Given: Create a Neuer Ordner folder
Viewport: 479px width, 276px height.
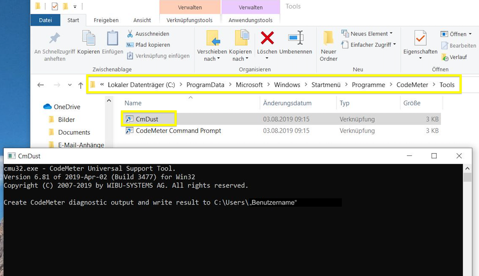Looking at the screenshot, I should point(328,46).
